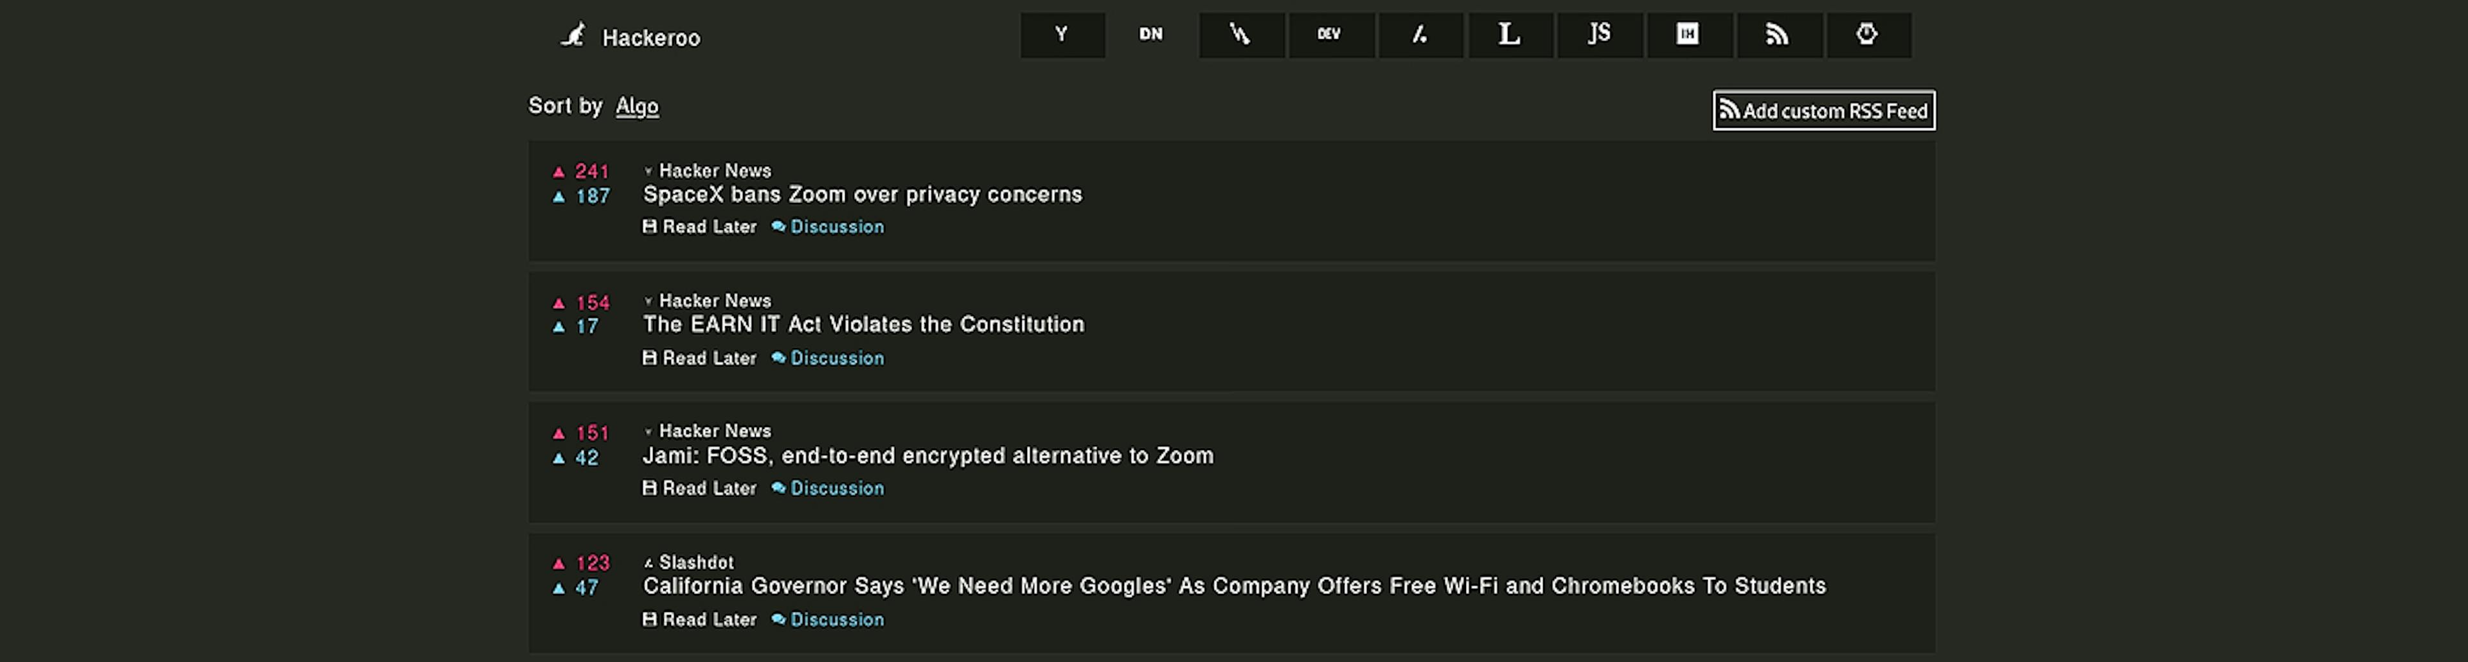Click the last source icon right of RSS

pos(1867,35)
